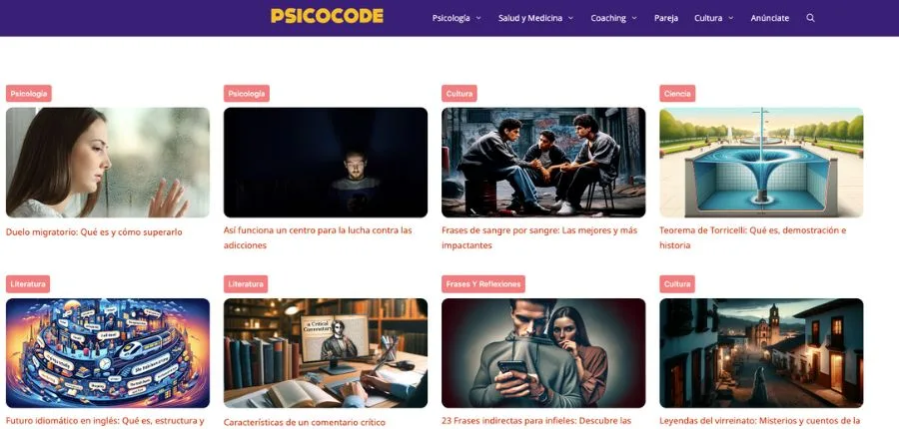Select the Ciencia category tag
The height and width of the screenshot is (429, 899).
(677, 94)
